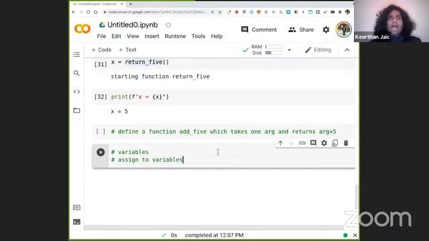
Task: Open the View menu
Action: tap(133, 36)
